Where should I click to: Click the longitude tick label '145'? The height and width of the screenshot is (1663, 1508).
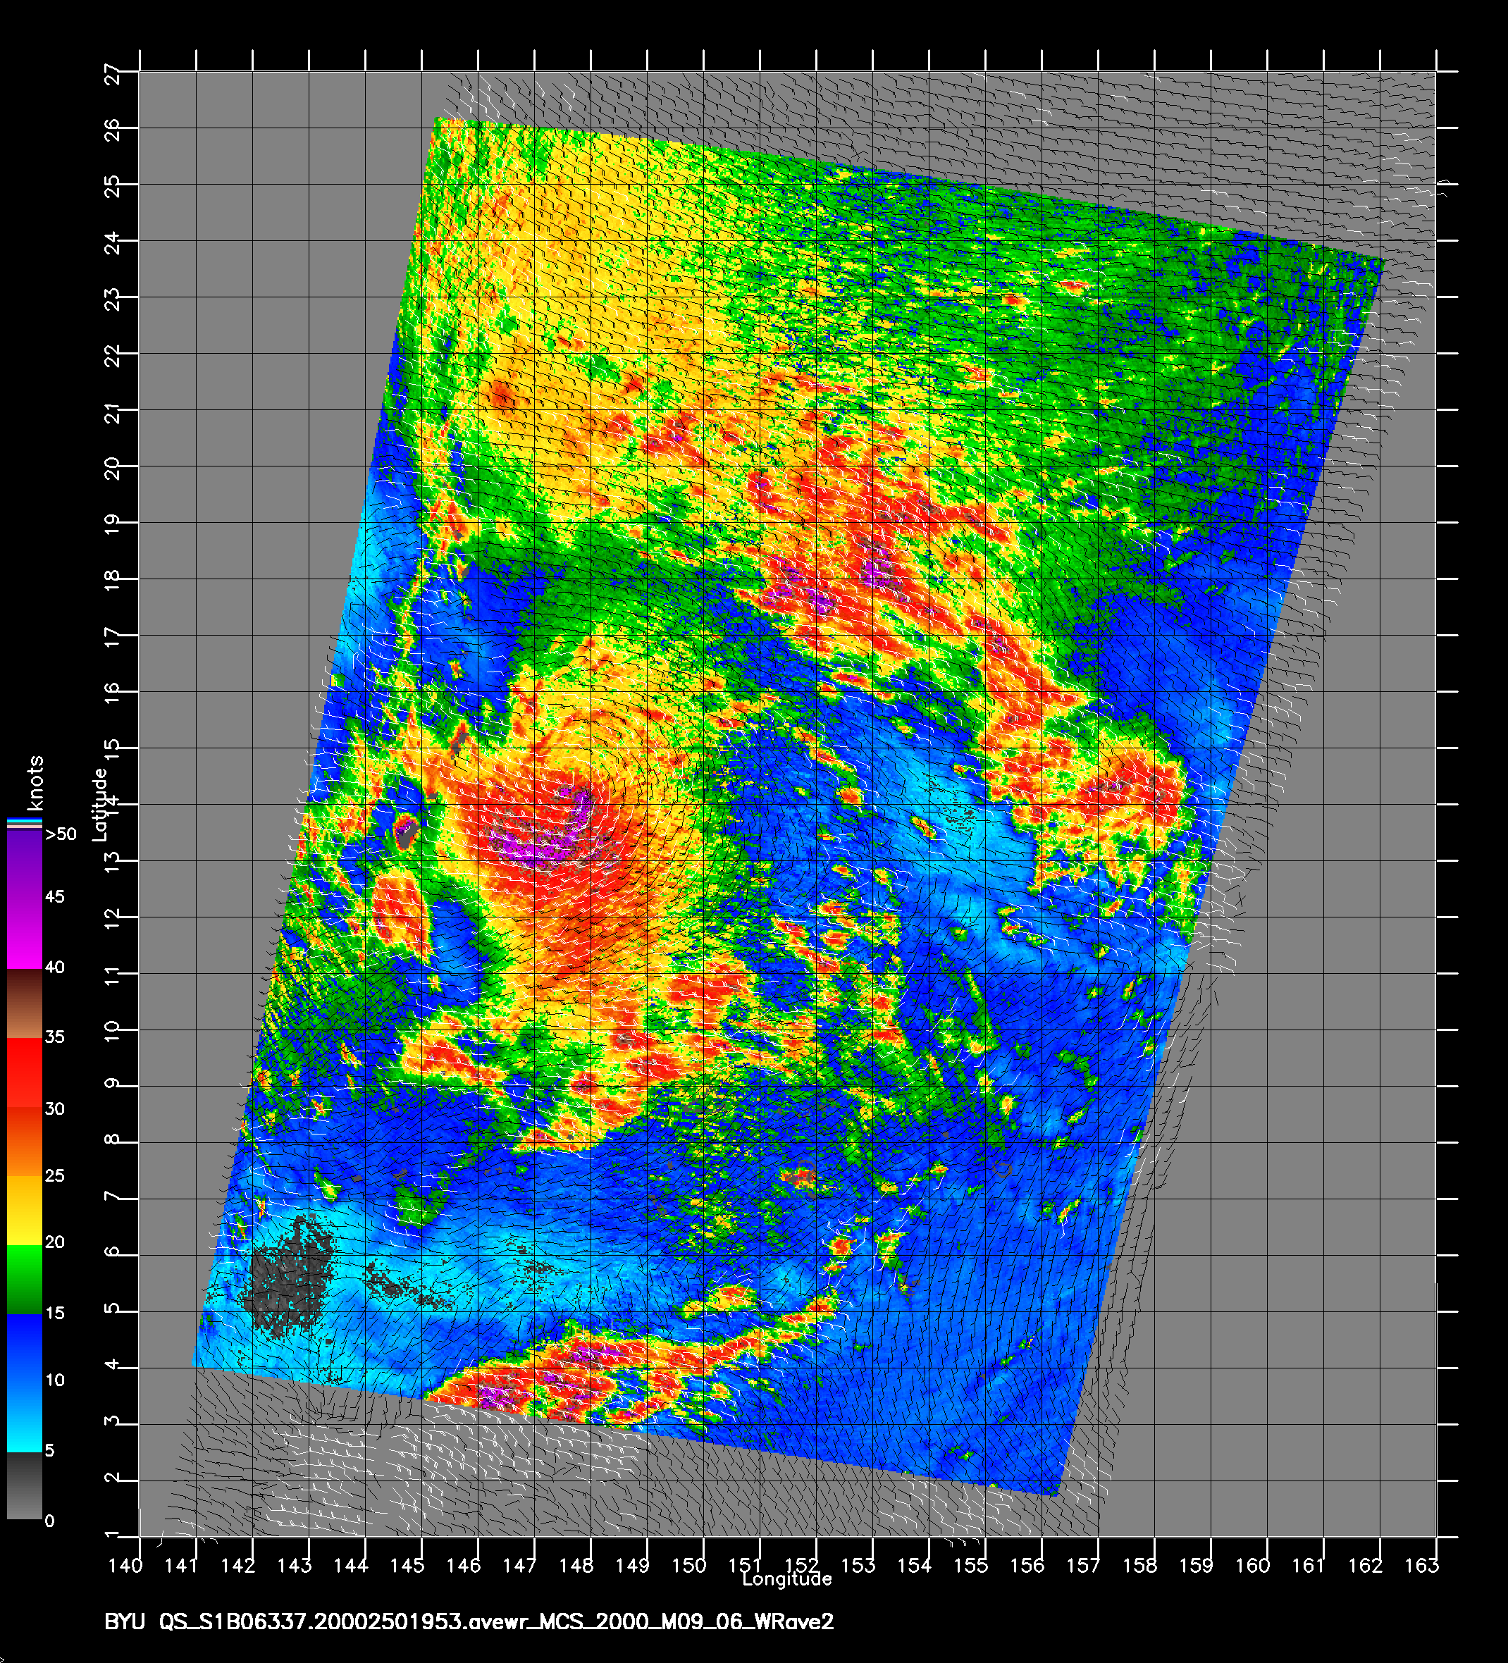(x=407, y=1565)
